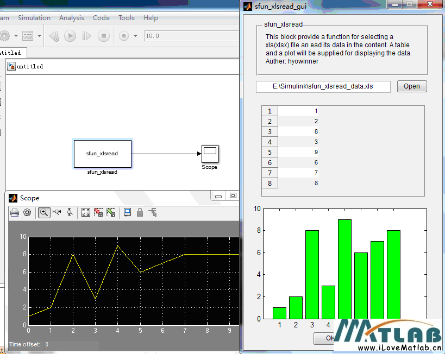This screenshot has width=445, height=354.
Task: Toggle the Floating Scope icon
Action: 127,212
